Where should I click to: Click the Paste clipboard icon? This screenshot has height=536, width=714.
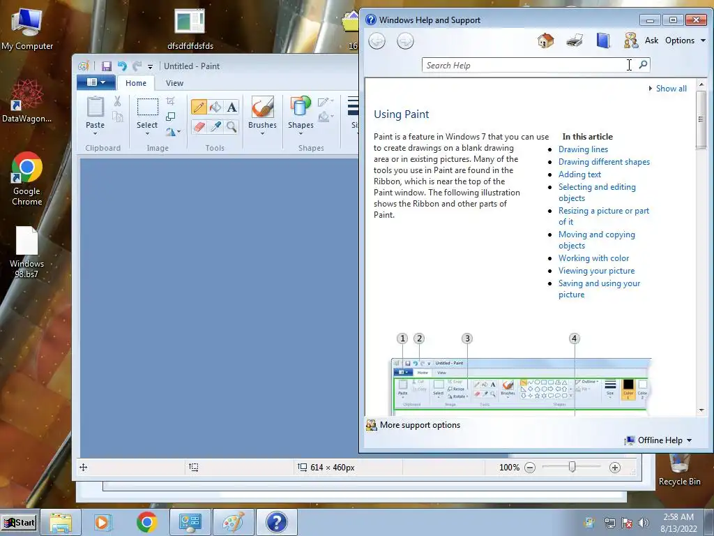[x=95, y=107]
